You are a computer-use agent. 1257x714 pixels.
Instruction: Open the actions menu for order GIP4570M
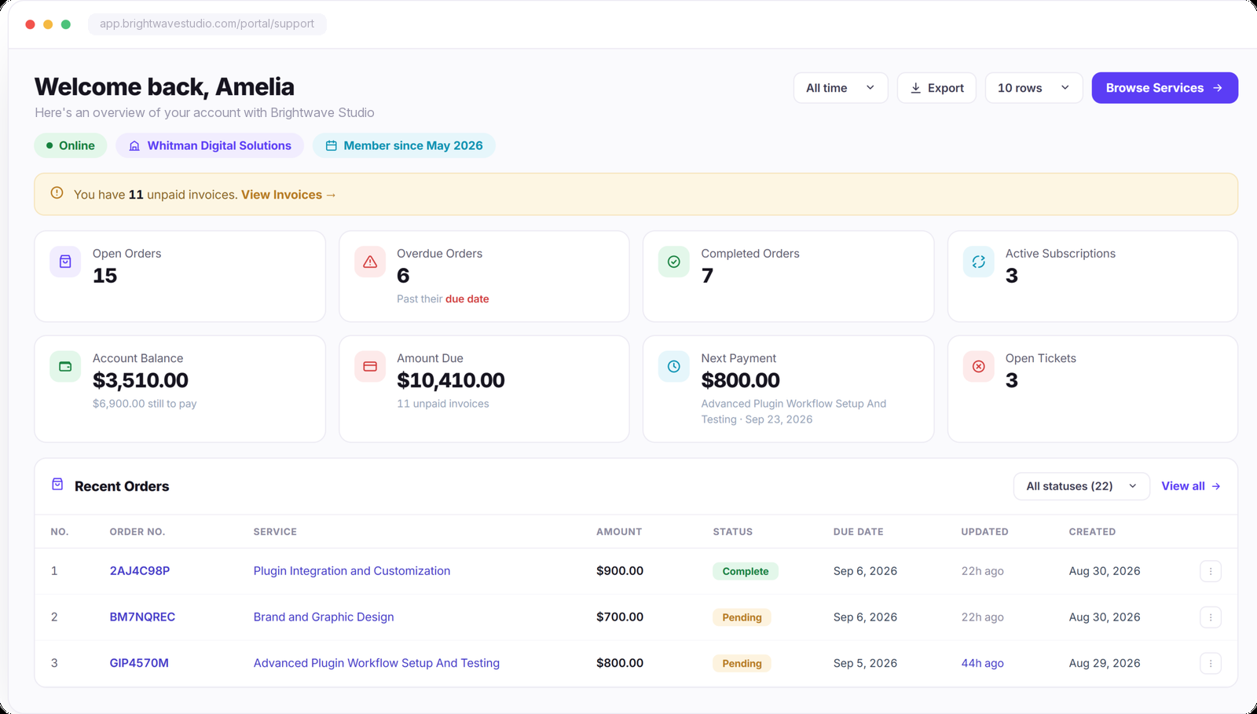[1211, 664]
